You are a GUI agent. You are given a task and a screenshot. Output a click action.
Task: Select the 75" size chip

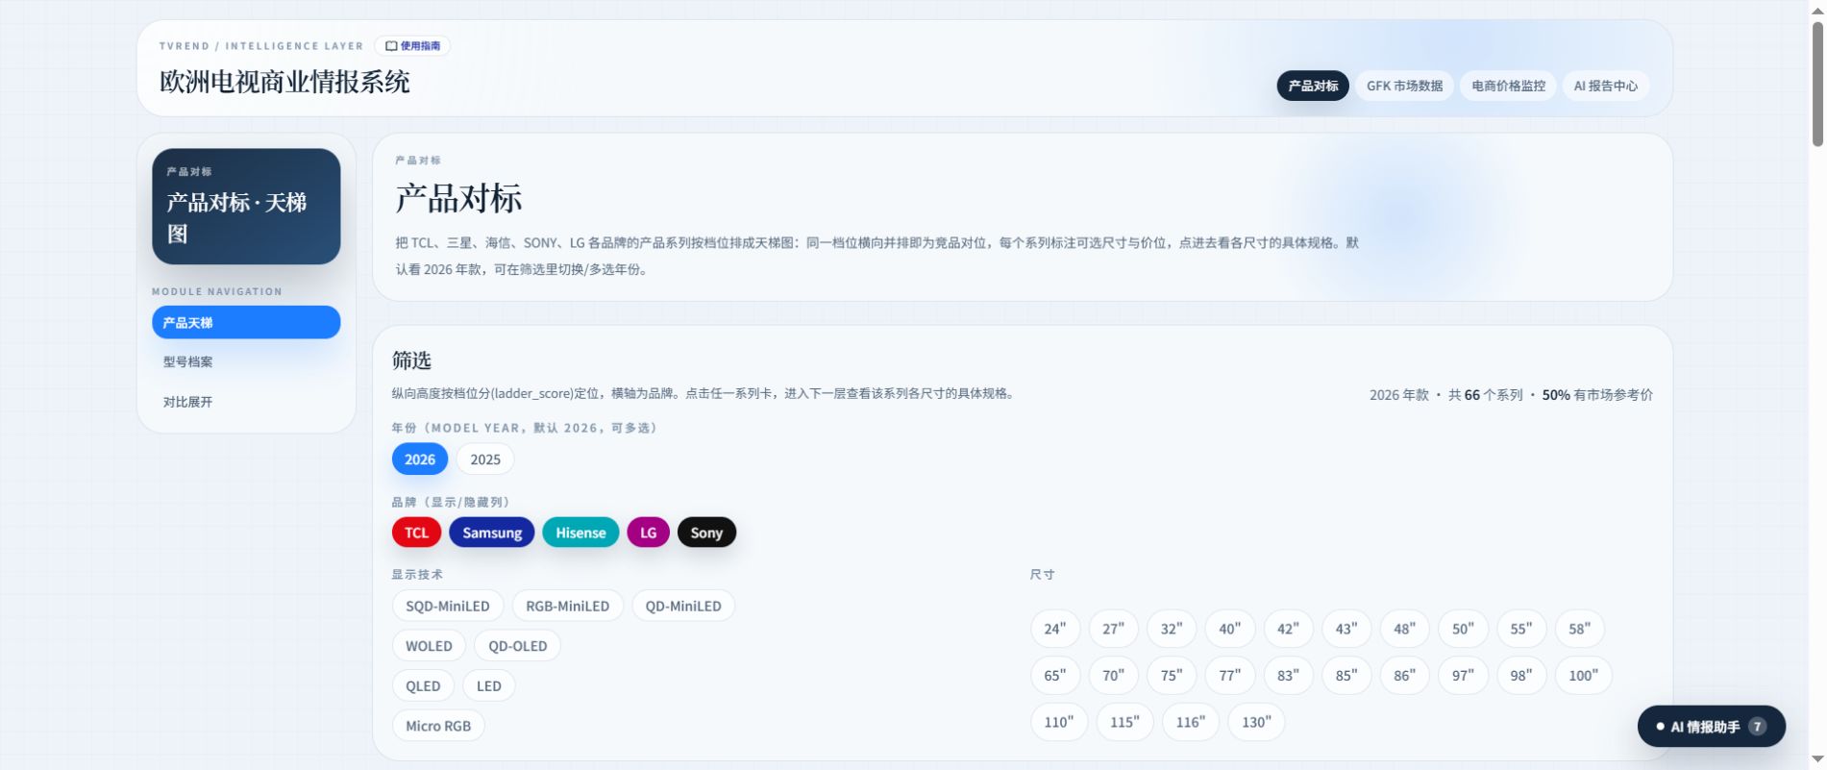1172,675
